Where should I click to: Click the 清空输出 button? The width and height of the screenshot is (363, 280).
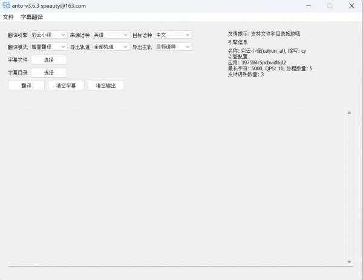point(106,86)
